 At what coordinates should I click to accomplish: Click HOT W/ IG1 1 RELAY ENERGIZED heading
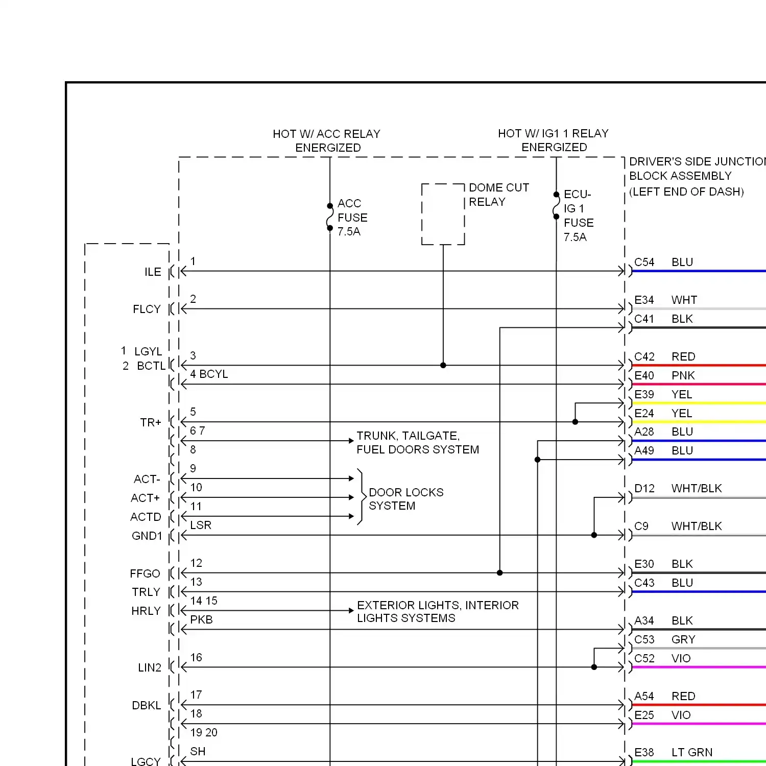tap(554, 140)
